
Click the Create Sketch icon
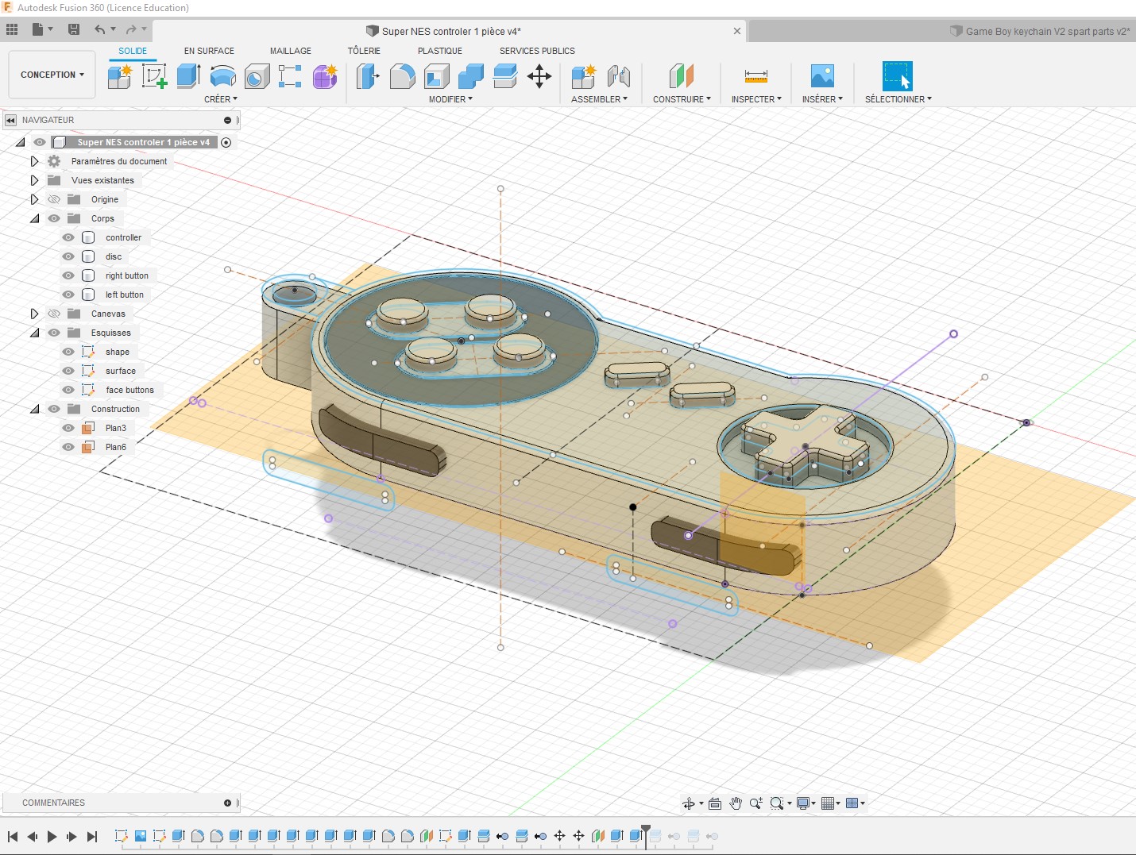[153, 76]
